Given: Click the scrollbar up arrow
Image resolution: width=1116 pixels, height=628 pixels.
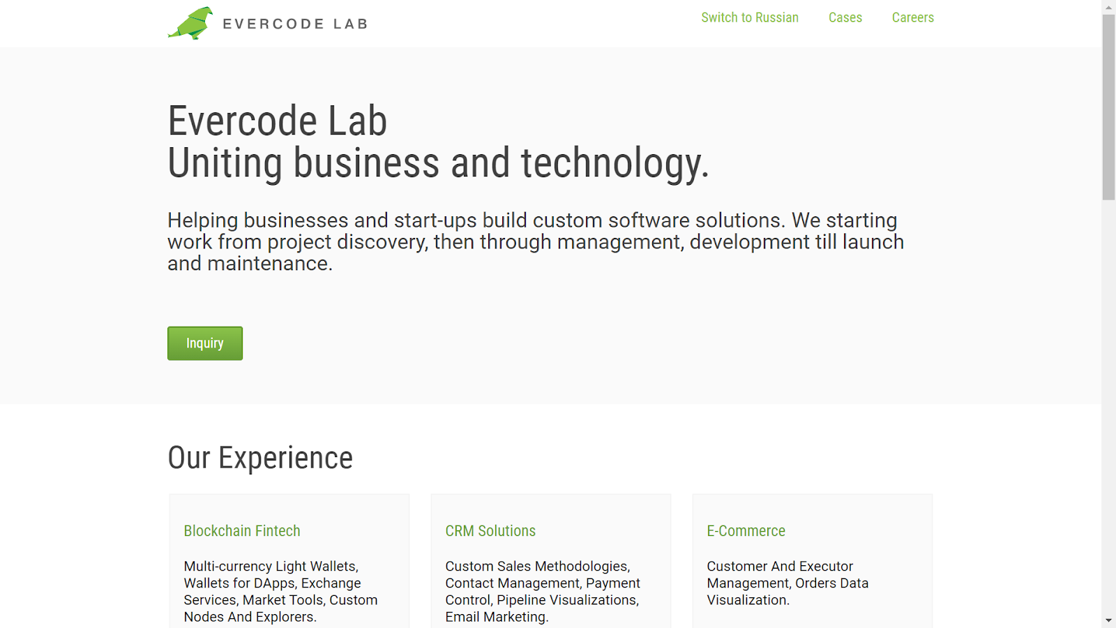Looking at the screenshot, I should point(1108,6).
